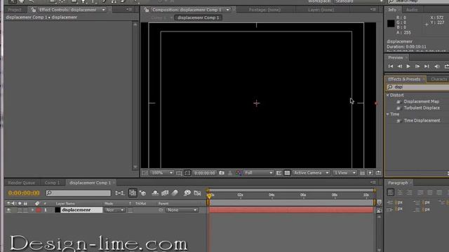The width and height of the screenshot is (449, 252).
Task: Toggle always preview this view icon
Action: point(145,173)
